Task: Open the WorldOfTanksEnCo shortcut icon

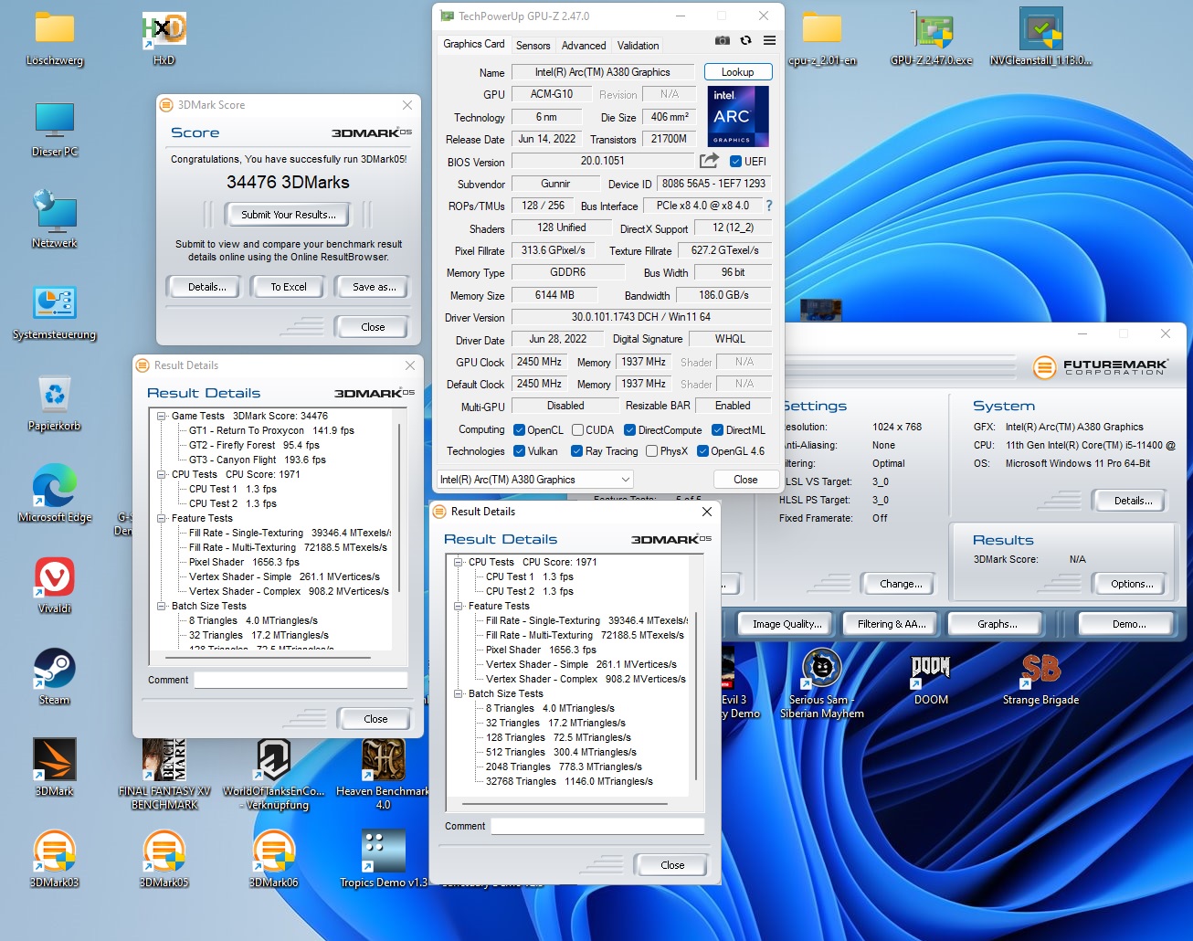Action: tap(274, 774)
